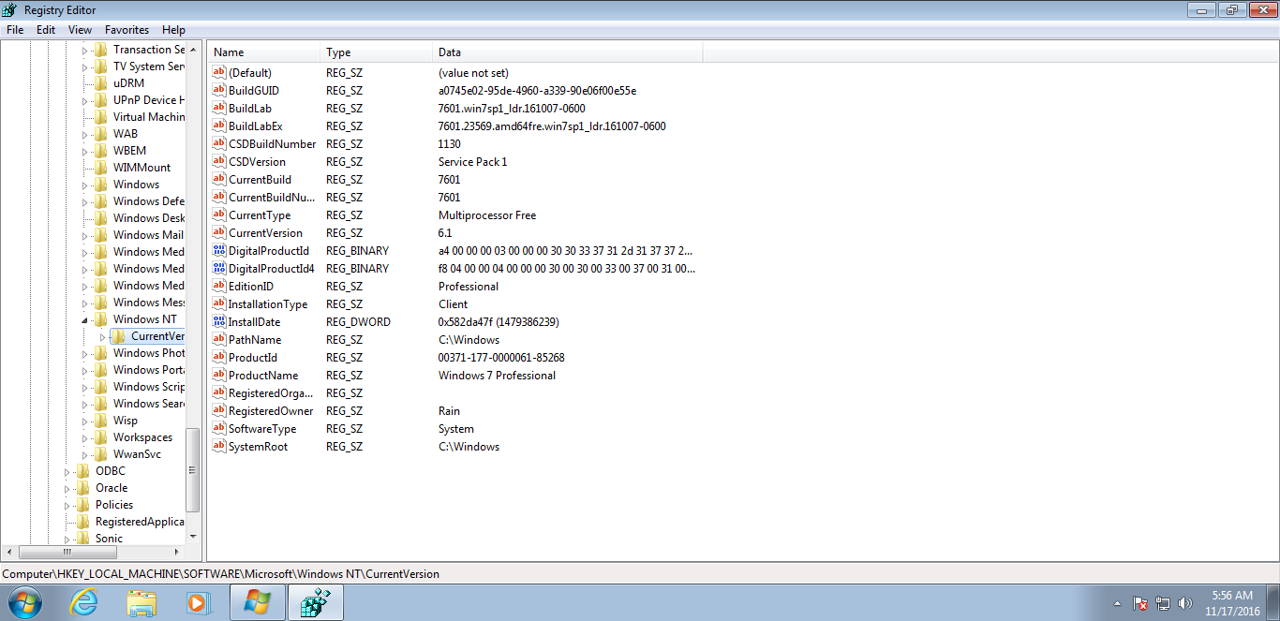
Task: Click the BuildGUID string value icon
Action: [219, 91]
